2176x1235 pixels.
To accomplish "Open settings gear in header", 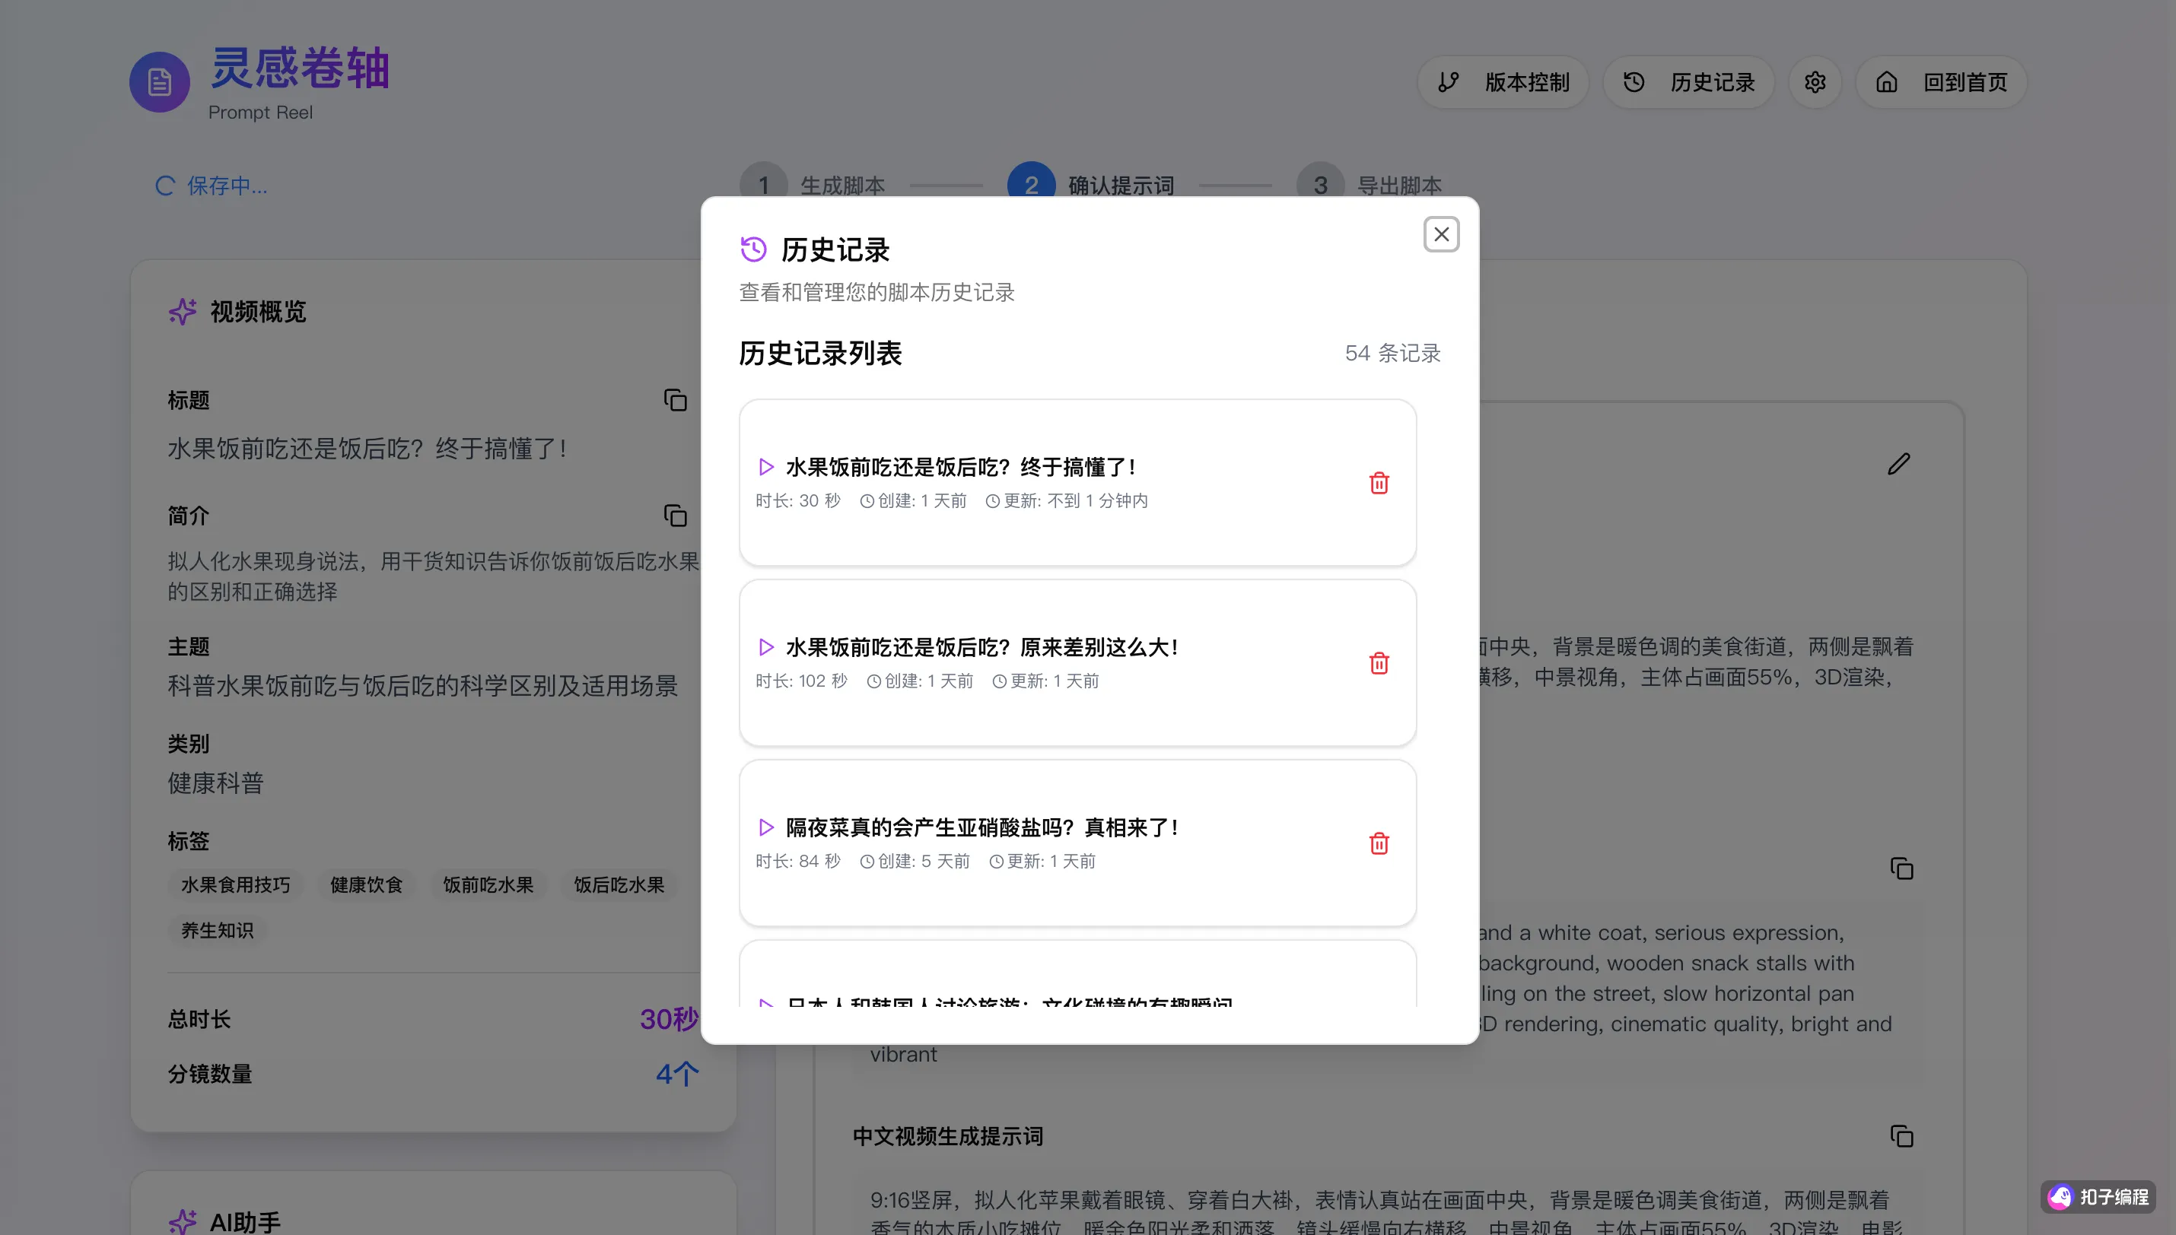I will pos(1815,82).
